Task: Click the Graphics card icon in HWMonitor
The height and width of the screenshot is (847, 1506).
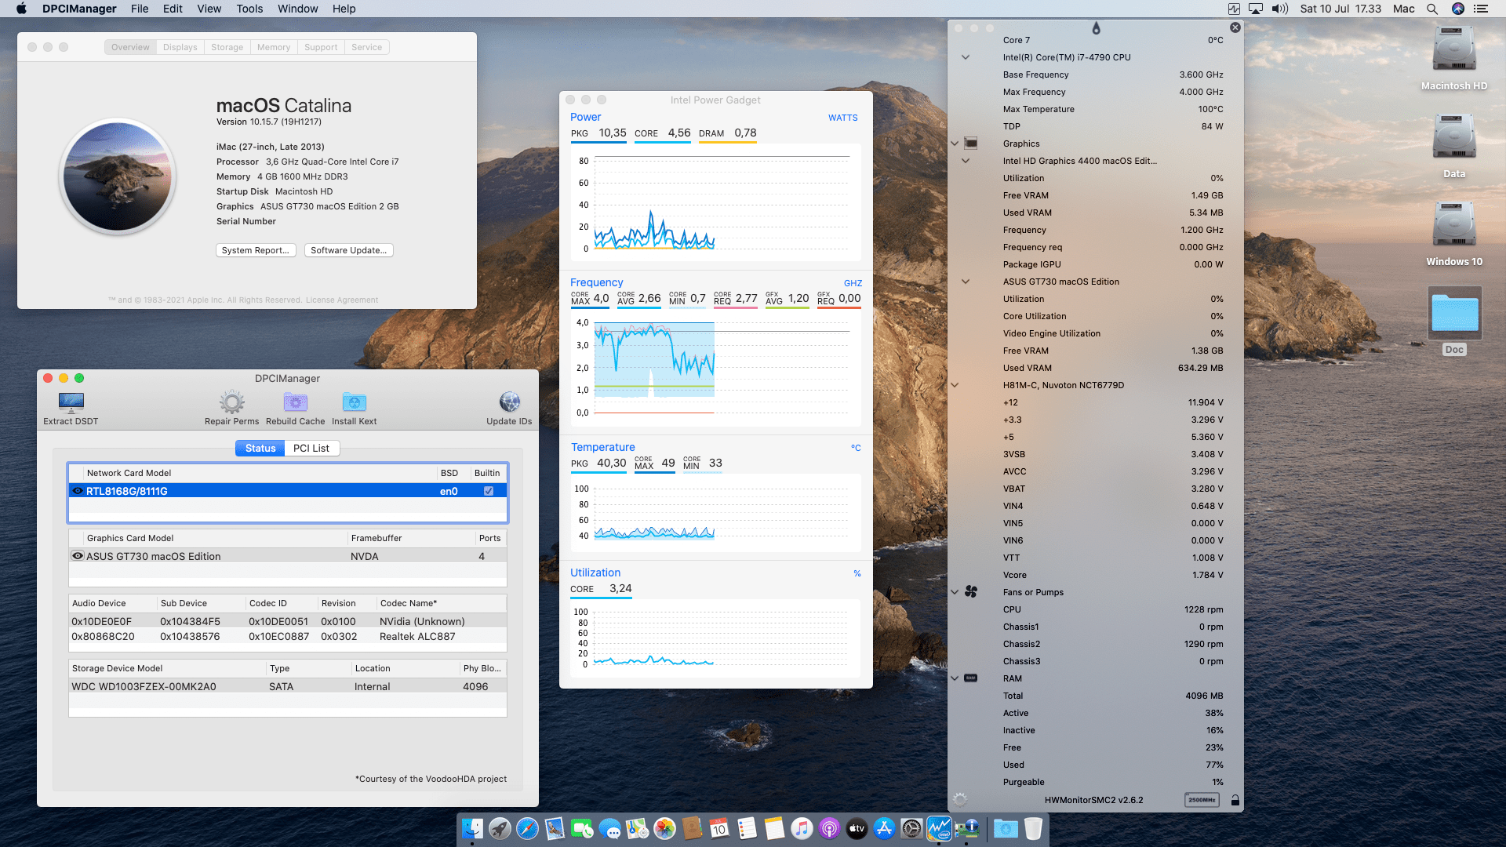Action: (x=971, y=144)
